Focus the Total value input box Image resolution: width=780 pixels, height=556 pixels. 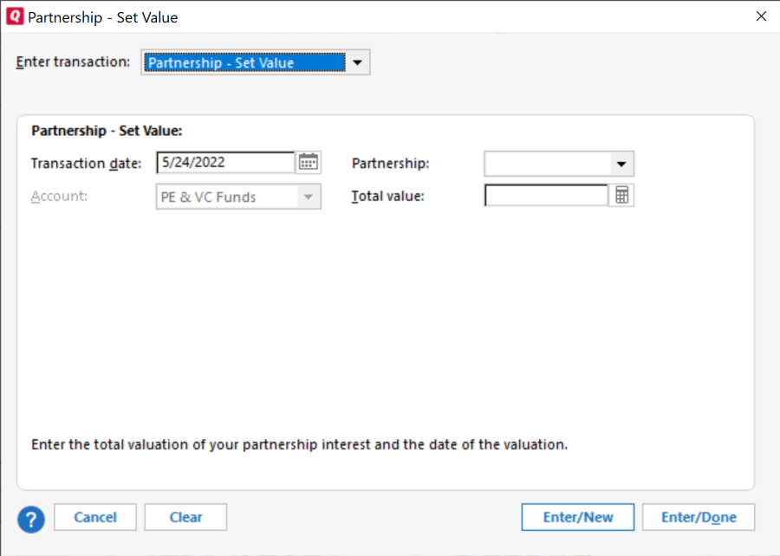tap(546, 196)
